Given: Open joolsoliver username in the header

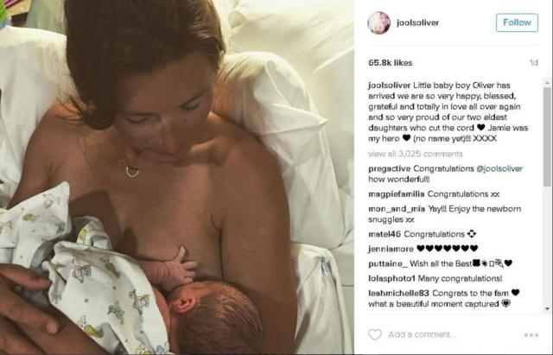Looking at the screenshot, I should (417, 22).
